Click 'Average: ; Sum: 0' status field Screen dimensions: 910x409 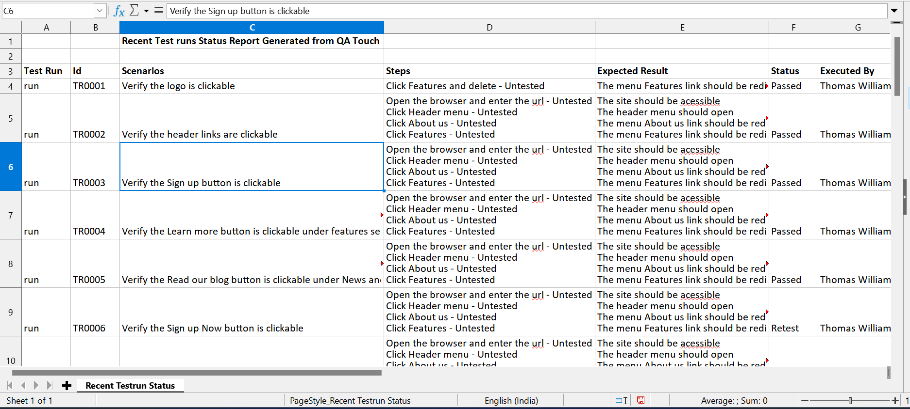734,400
